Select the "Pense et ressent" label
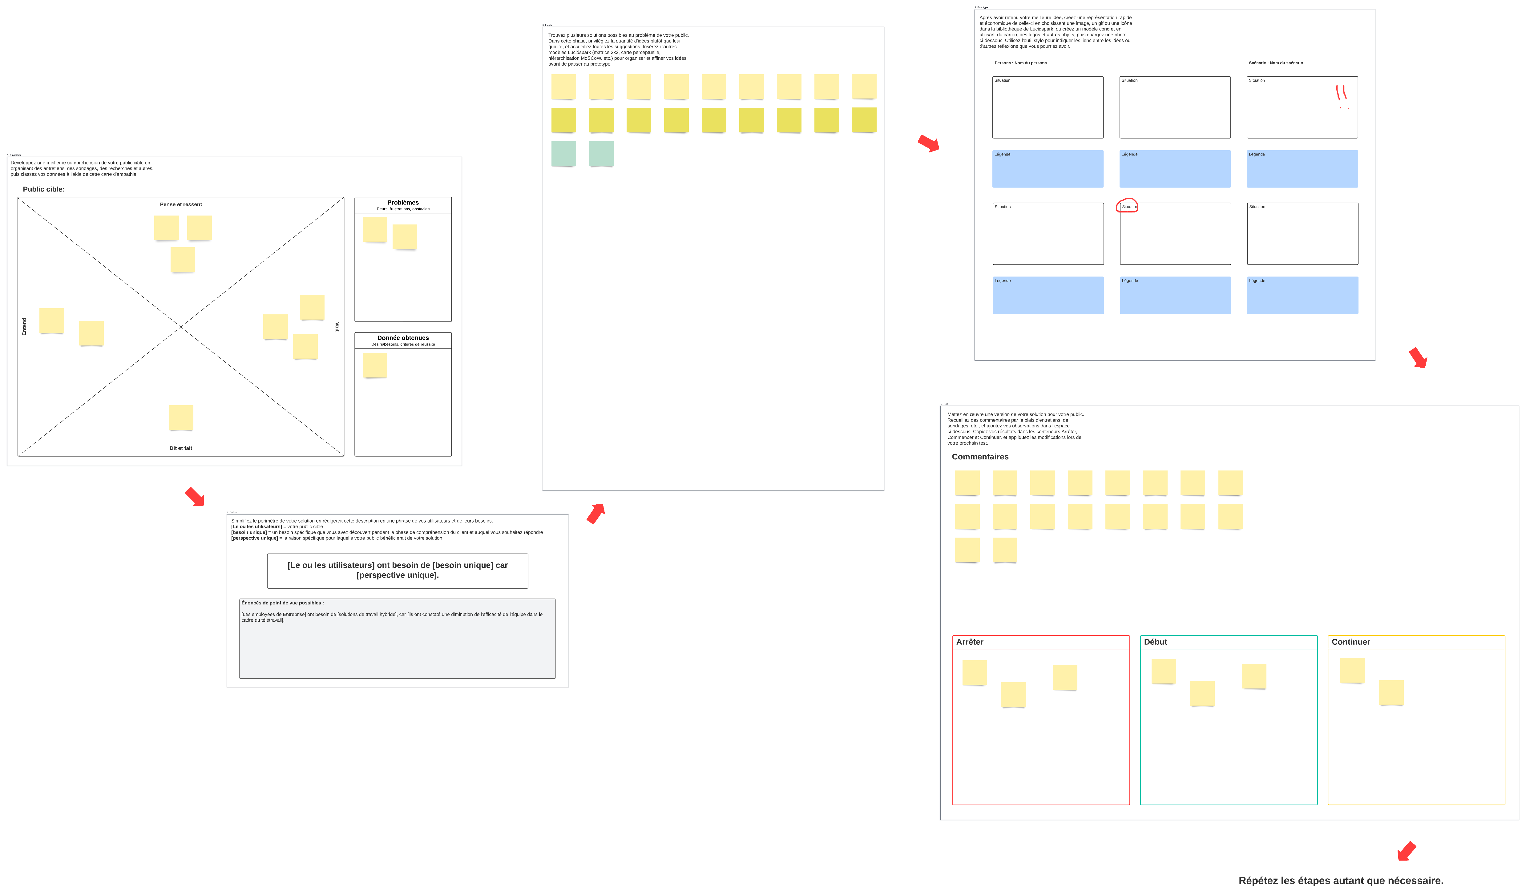The height and width of the screenshot is (896, 1526). click(x=180, y=205)
